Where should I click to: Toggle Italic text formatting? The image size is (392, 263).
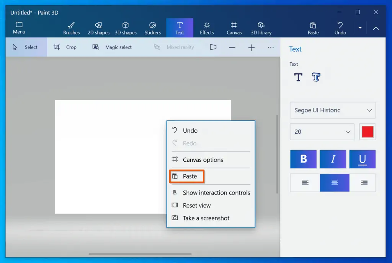[x=333, y=159]
